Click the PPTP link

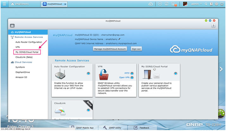(127, 73)
